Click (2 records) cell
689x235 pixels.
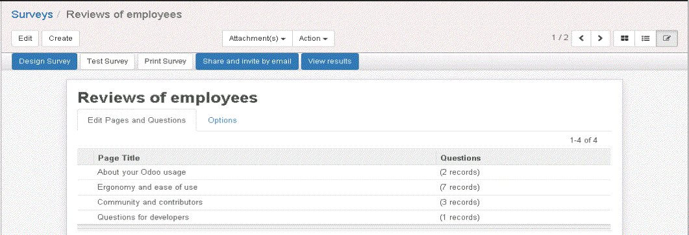click(x=460, y=172)
